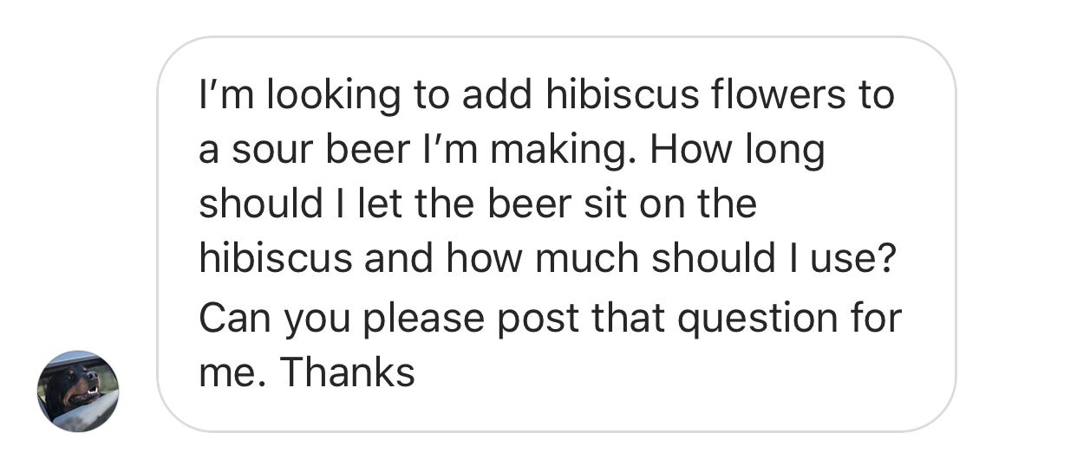This screenshot has width=1077, height=472.
Task: Click the line "should I let the beer sit on the"
Action: [x=478, y=204]
